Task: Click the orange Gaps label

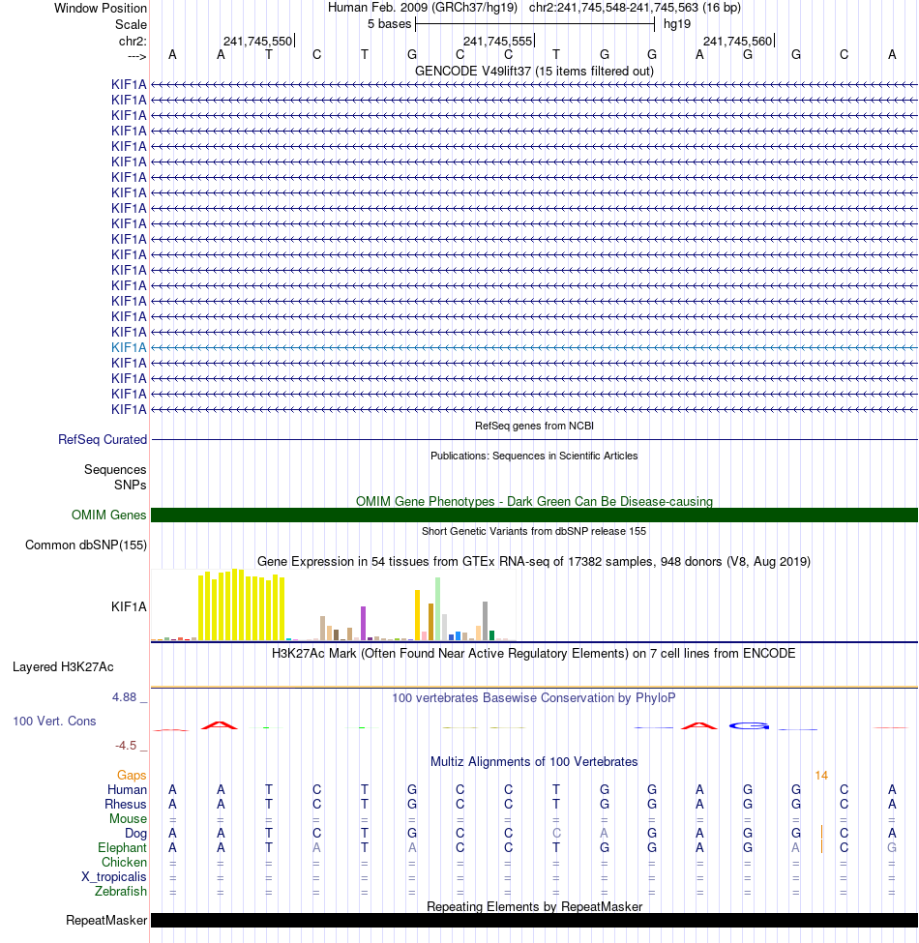Action: 132,776
